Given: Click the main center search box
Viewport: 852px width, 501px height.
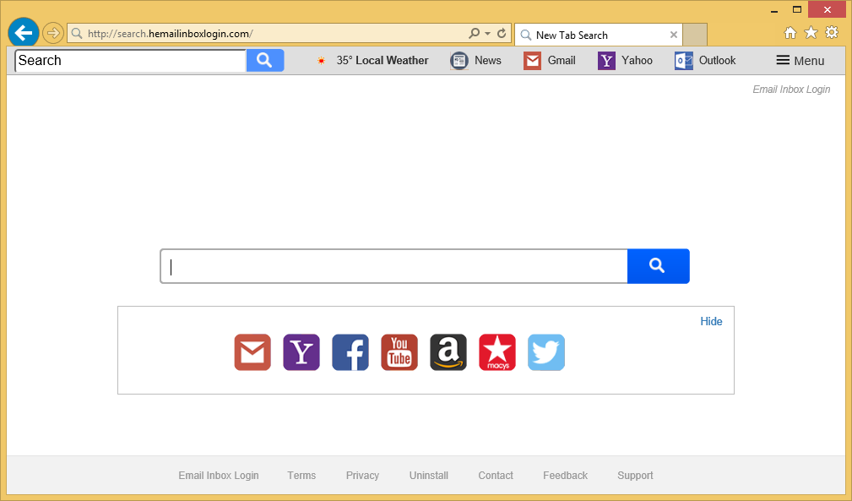Looking at the screenshot, I should (394, 266).
